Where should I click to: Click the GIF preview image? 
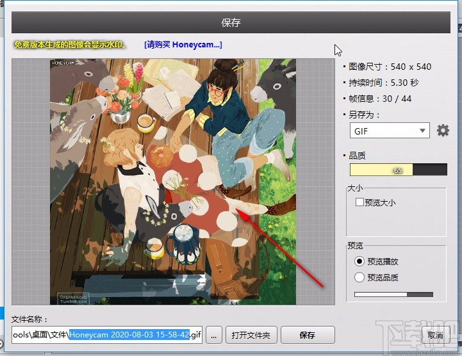173,181
